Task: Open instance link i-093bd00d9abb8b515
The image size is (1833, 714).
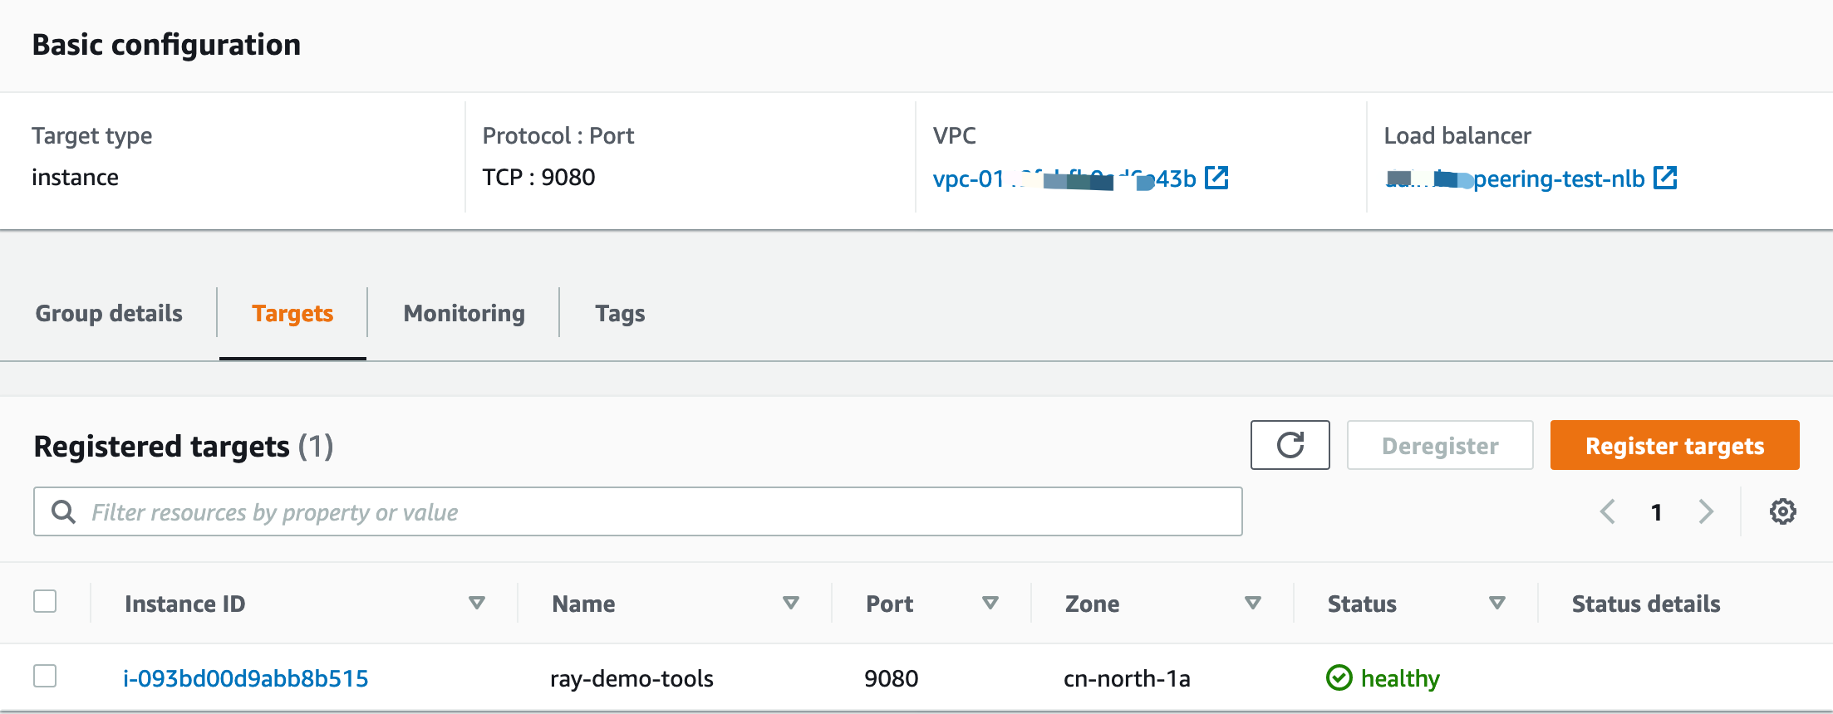Action: click(246, 678)
